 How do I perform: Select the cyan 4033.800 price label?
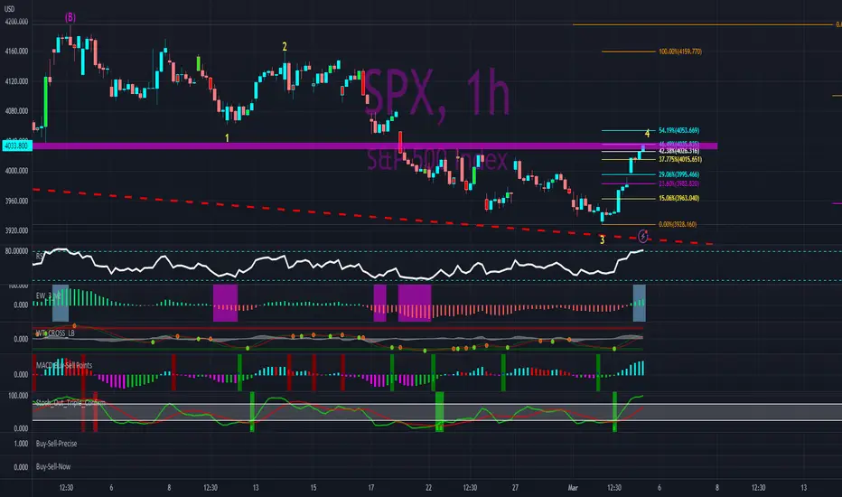(17, 145)
